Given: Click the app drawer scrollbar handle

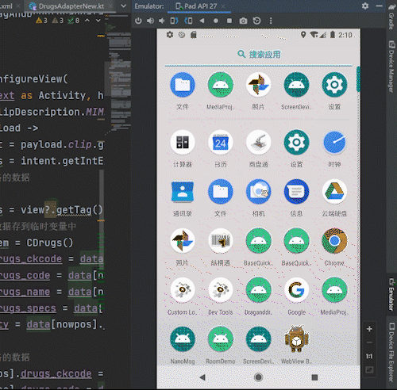Looking at the screenshot, I should tap(358, 79).
